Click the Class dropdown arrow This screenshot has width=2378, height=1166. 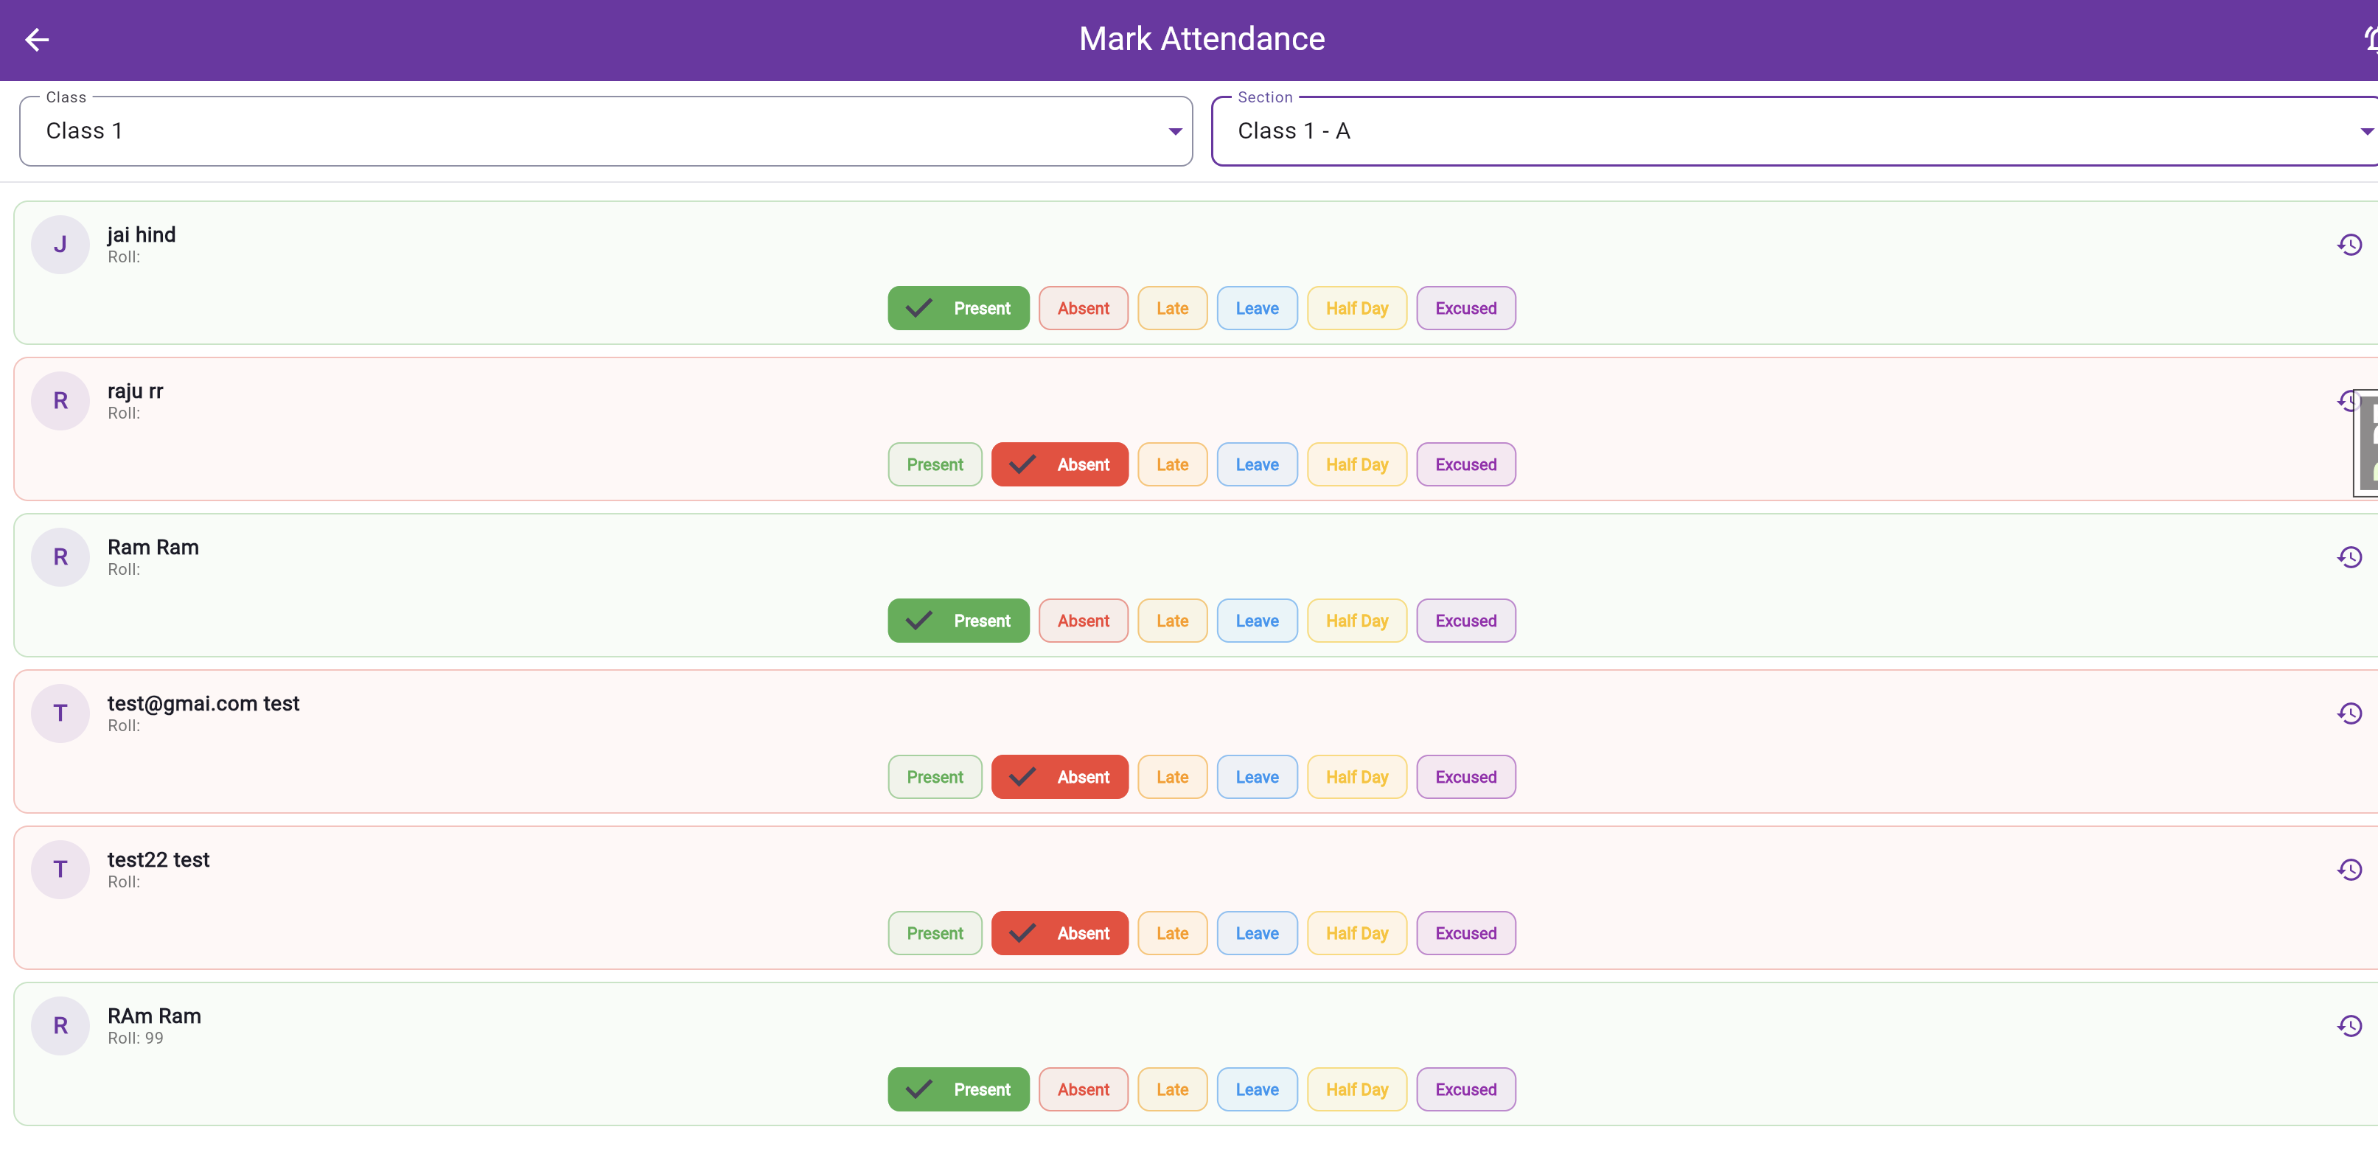pos(1174,131)
